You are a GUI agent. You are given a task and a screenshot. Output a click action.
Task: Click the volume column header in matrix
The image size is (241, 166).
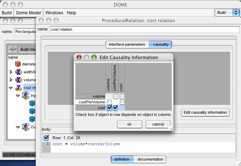(108, 78)
